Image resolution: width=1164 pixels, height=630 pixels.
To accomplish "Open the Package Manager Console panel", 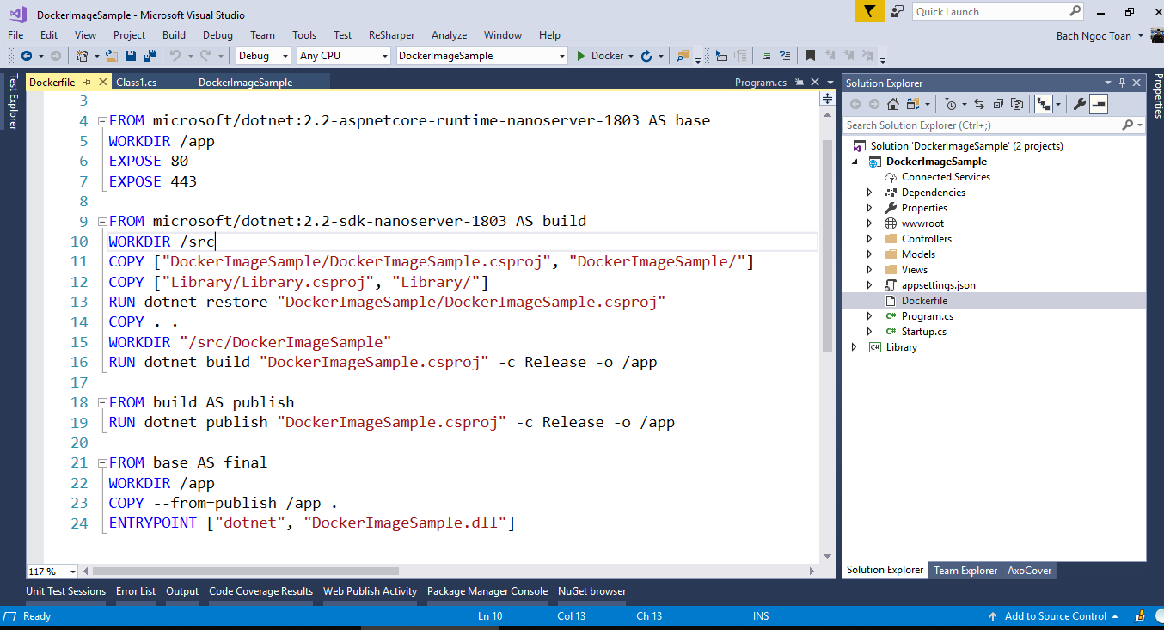I will pos(487,591).
